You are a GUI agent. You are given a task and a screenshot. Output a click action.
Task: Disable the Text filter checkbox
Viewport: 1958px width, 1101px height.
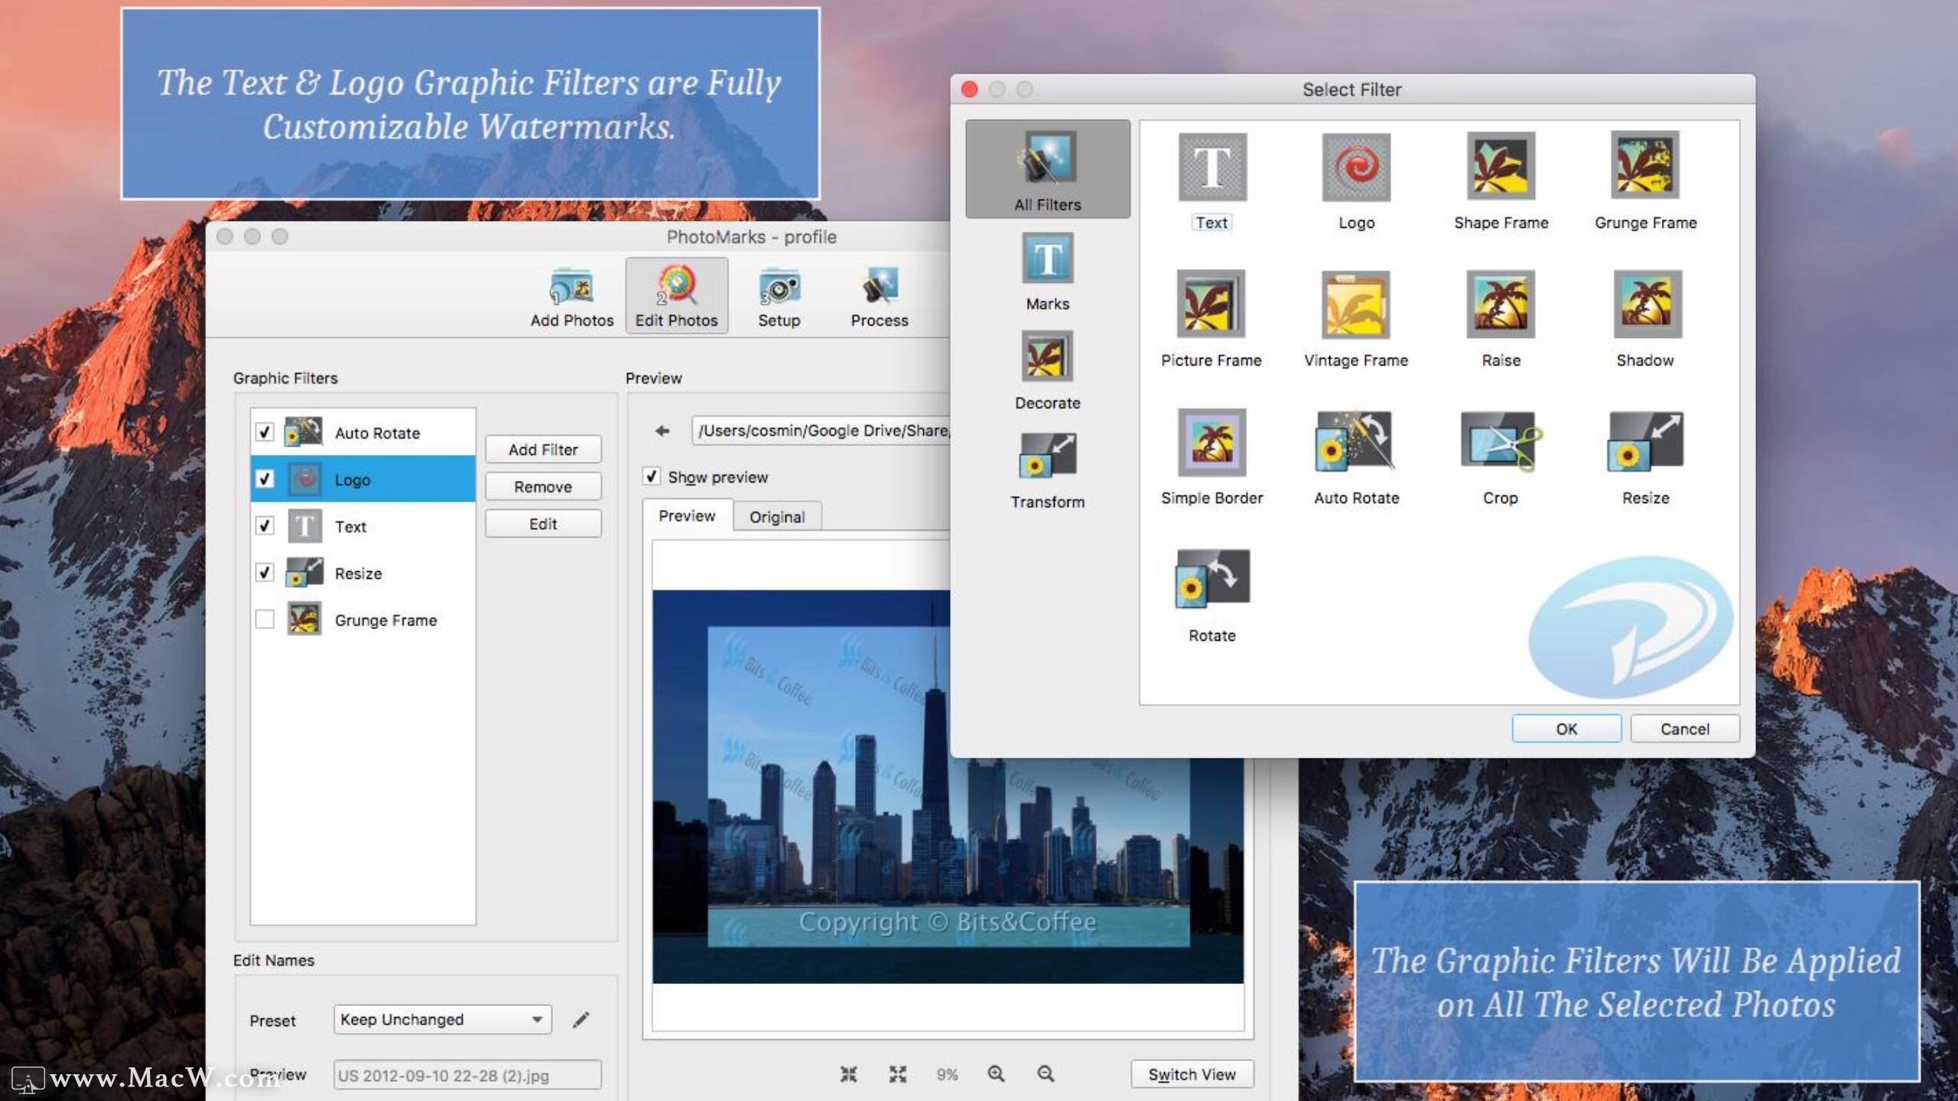pyautogui.click(x=265, y=526)
